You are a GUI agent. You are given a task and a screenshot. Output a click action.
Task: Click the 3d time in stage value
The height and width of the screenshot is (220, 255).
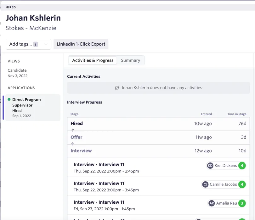pyautogui.click(x=244, y=137)
